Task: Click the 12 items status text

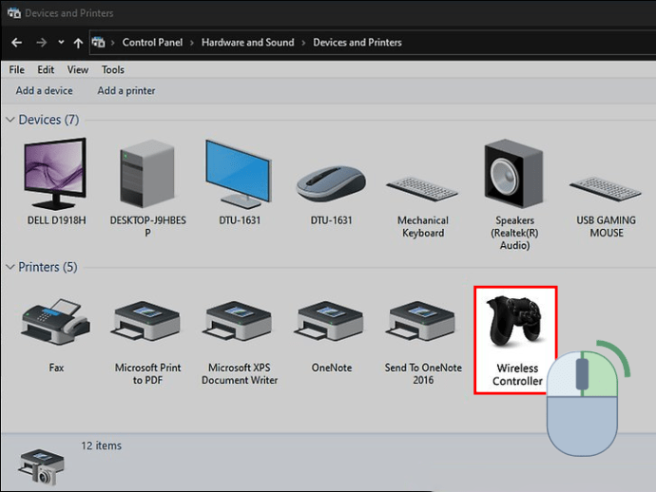Action: [x=101, y=445]
